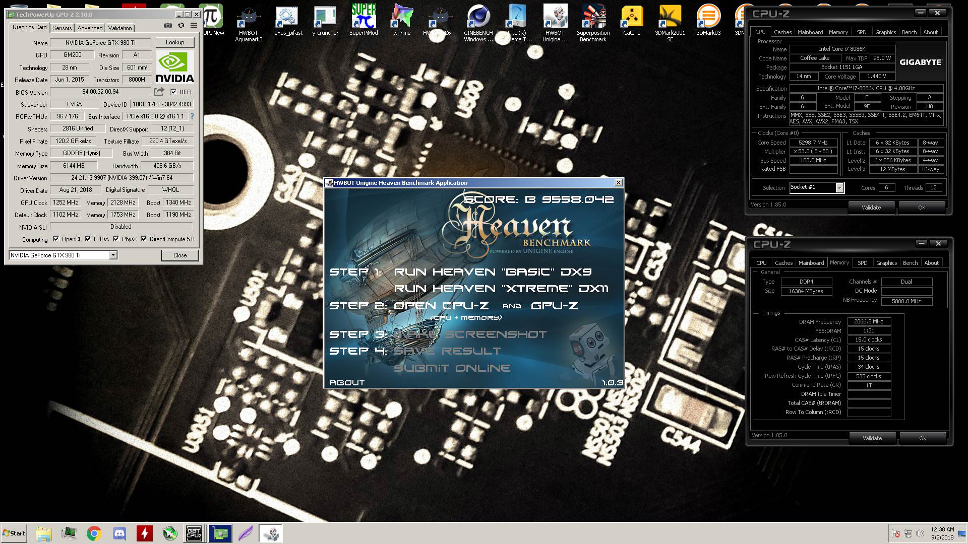Click the Lookup button in GPU-Z
Screen dimensions: 968x544
pos(175,42)
